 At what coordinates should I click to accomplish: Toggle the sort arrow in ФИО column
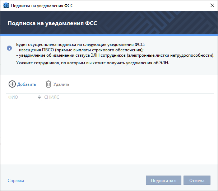point(39,97)
